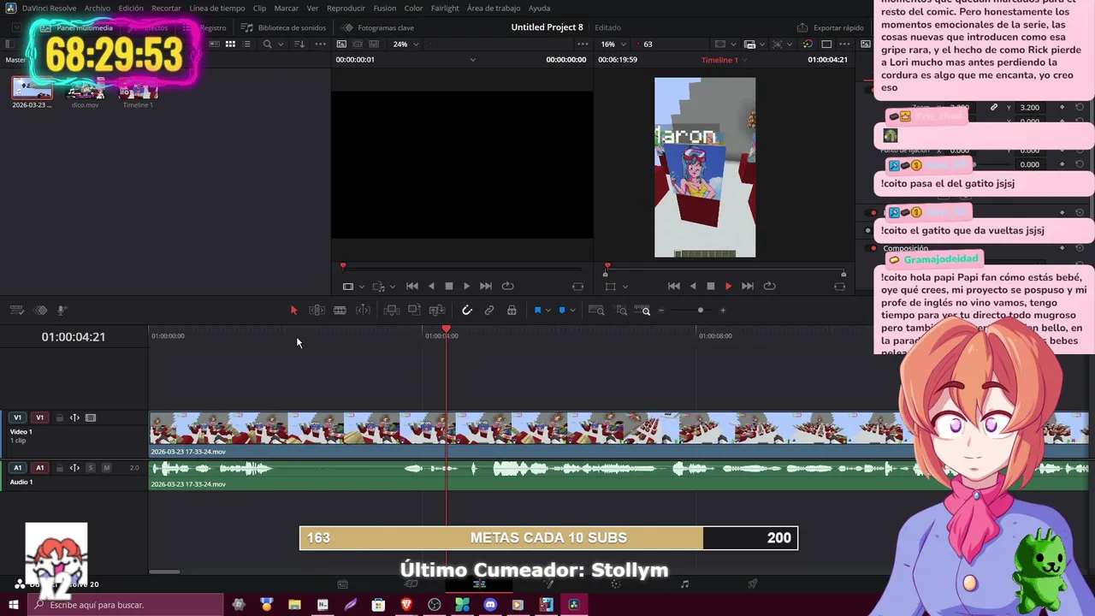Select the dico.mov media pool thumbnail

(85, 89)
